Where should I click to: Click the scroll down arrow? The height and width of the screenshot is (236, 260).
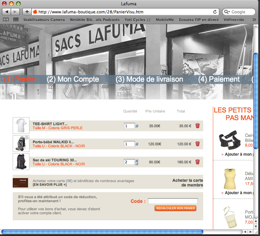[x=256, y=226]
